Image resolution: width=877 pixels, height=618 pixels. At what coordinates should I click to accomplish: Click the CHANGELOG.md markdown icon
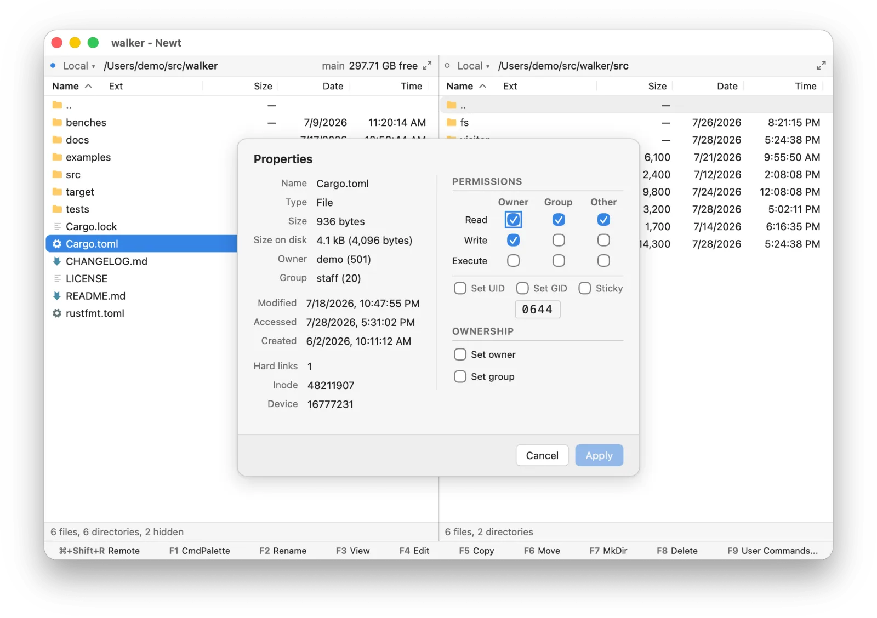(57, 261)
